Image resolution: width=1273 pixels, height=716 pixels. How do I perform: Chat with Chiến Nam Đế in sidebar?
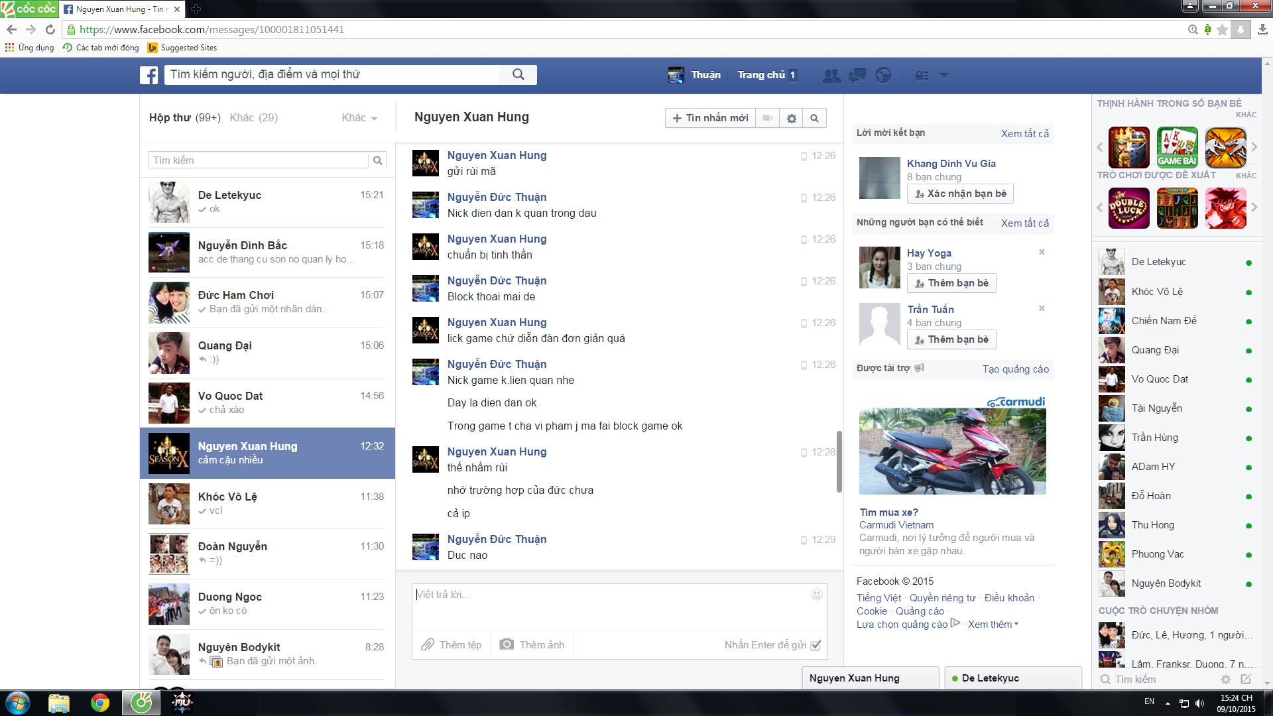pos(1176,321)
